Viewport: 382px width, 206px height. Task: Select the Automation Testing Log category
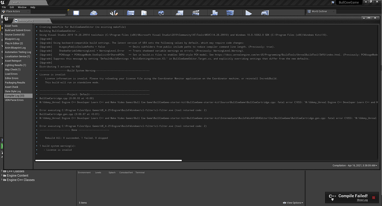point(18,52)
